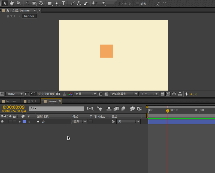The width and height of the screenshot is (215, 173).
Task: Click the blue label color of layer 1
Action: click(25, 122)
